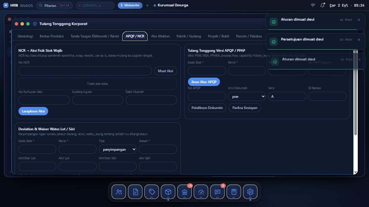The height and width of the screenshot is (207, 369).
Task: Open the Pilarian search box
Action: (54, 5)
